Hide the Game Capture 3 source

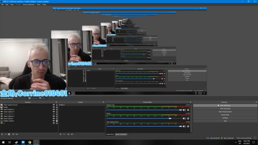pos(54,116)
